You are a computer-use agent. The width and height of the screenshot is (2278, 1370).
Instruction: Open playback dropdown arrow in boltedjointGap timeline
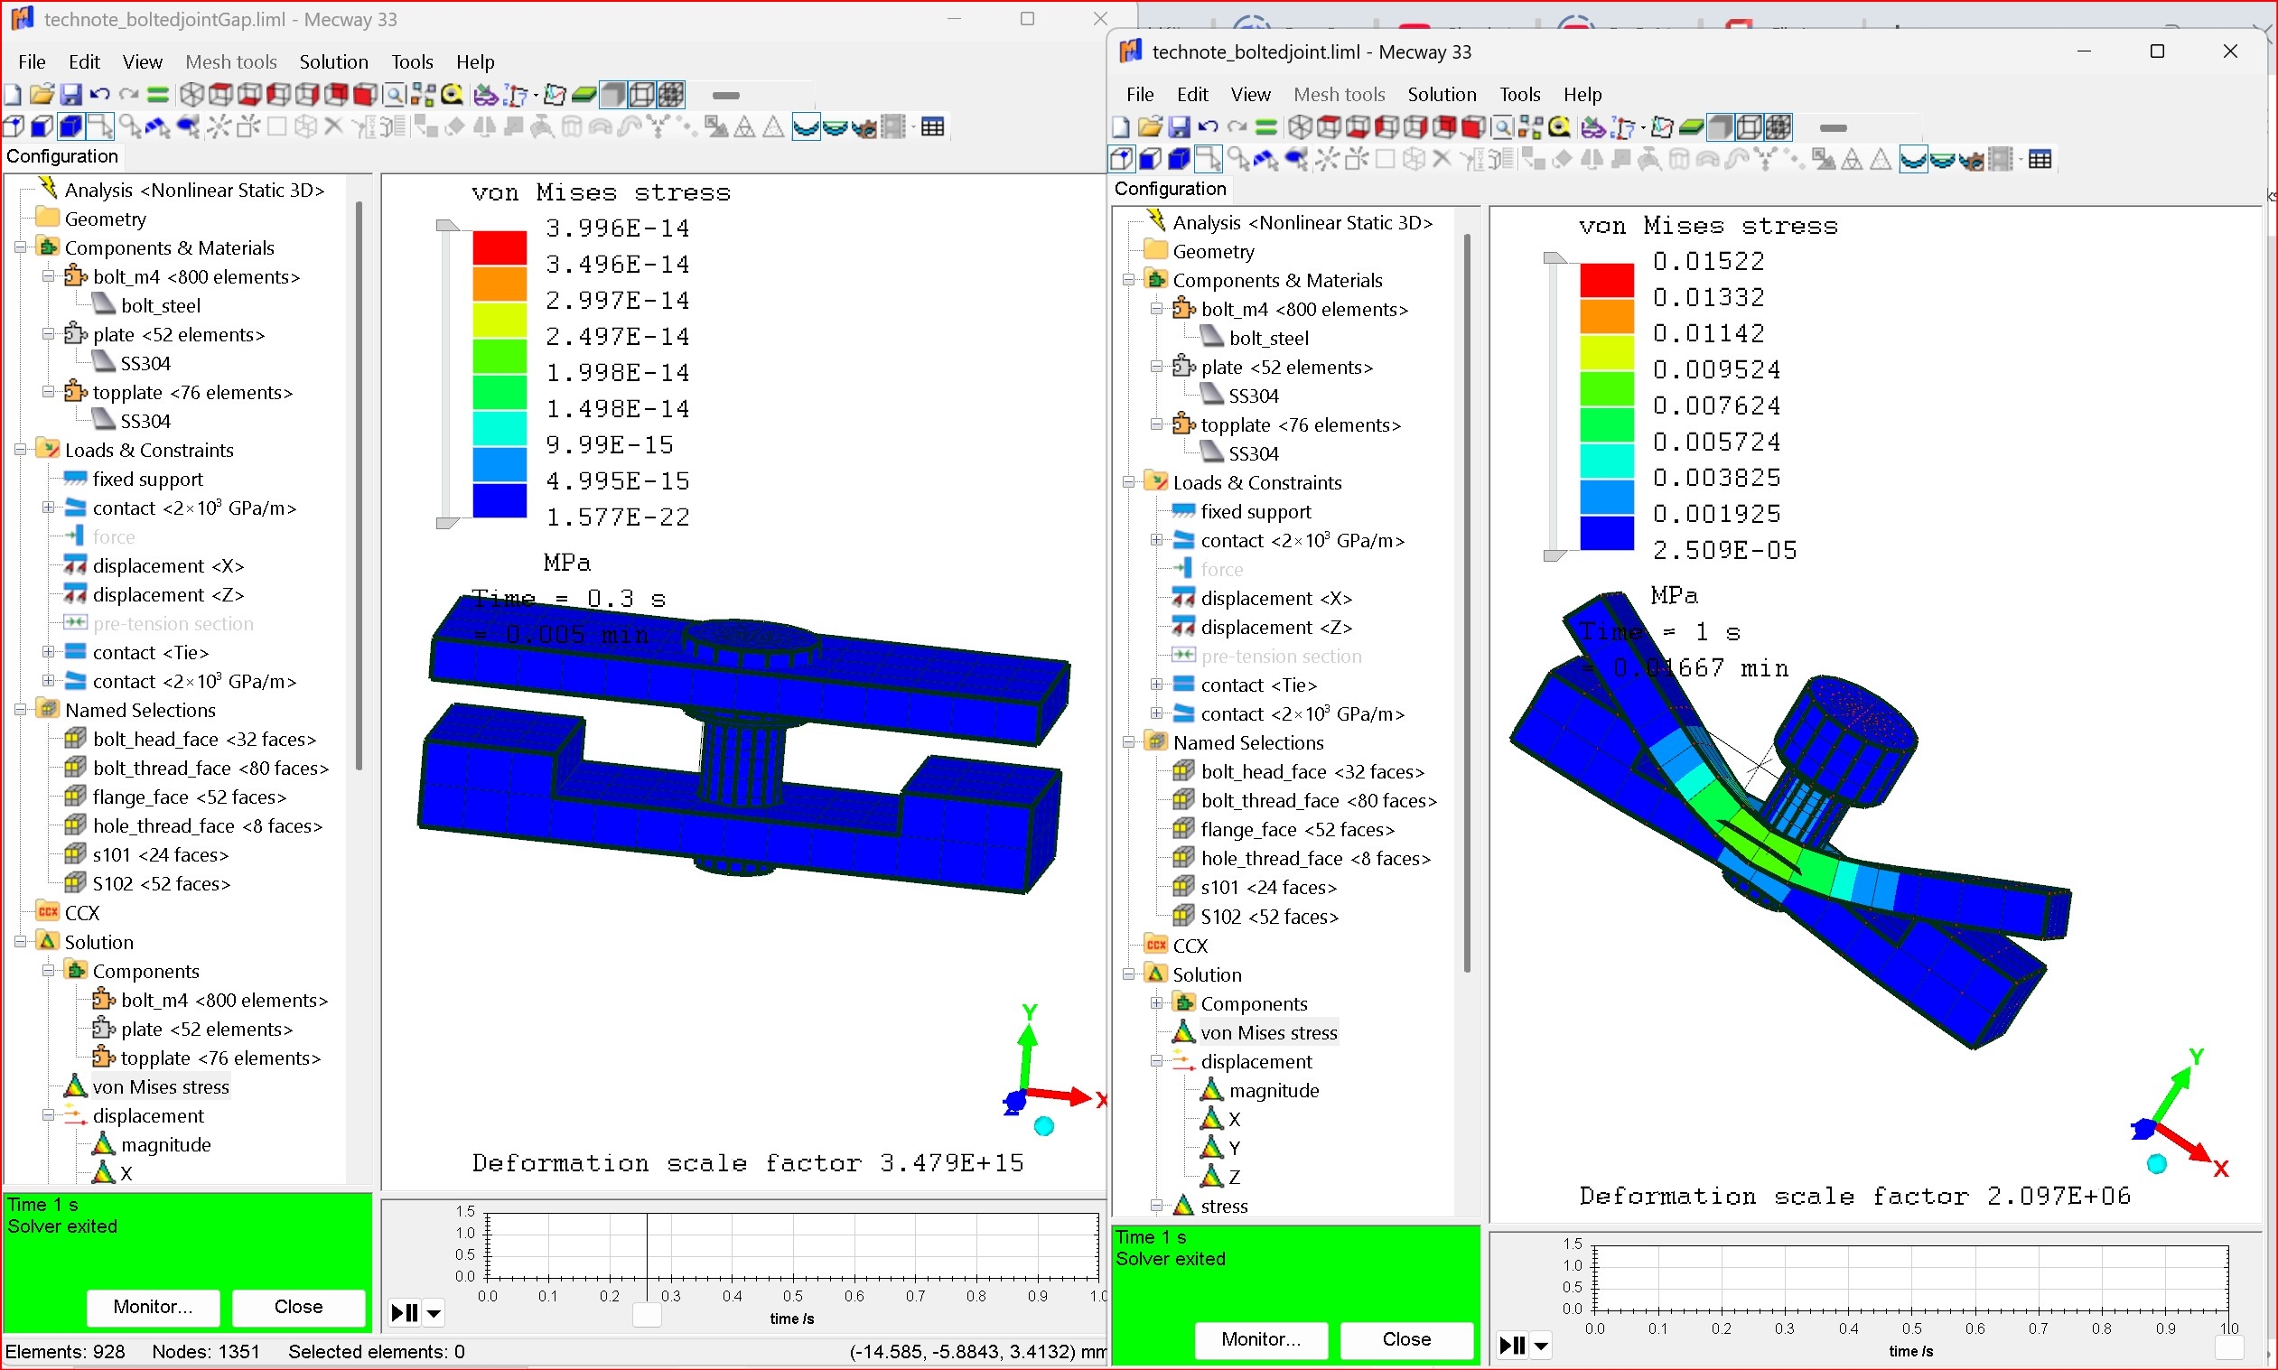point(434,1312)
